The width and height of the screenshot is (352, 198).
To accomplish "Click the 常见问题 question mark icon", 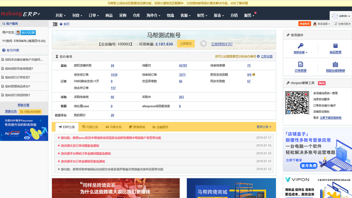I will [x=4, y=50].
